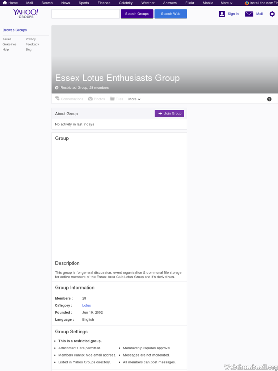The image size is (278, 371).
Task: Open Weather in top navigation
Action: tap(148, 3)
